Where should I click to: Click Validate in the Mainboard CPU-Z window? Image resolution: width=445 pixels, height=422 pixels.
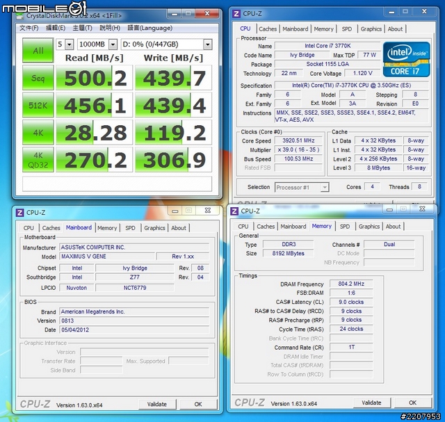pyautogui.click(x=157, y=404)
